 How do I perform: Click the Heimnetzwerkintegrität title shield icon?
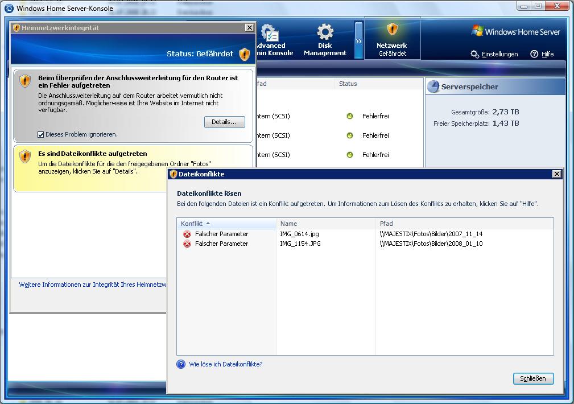tap(16, 28)
